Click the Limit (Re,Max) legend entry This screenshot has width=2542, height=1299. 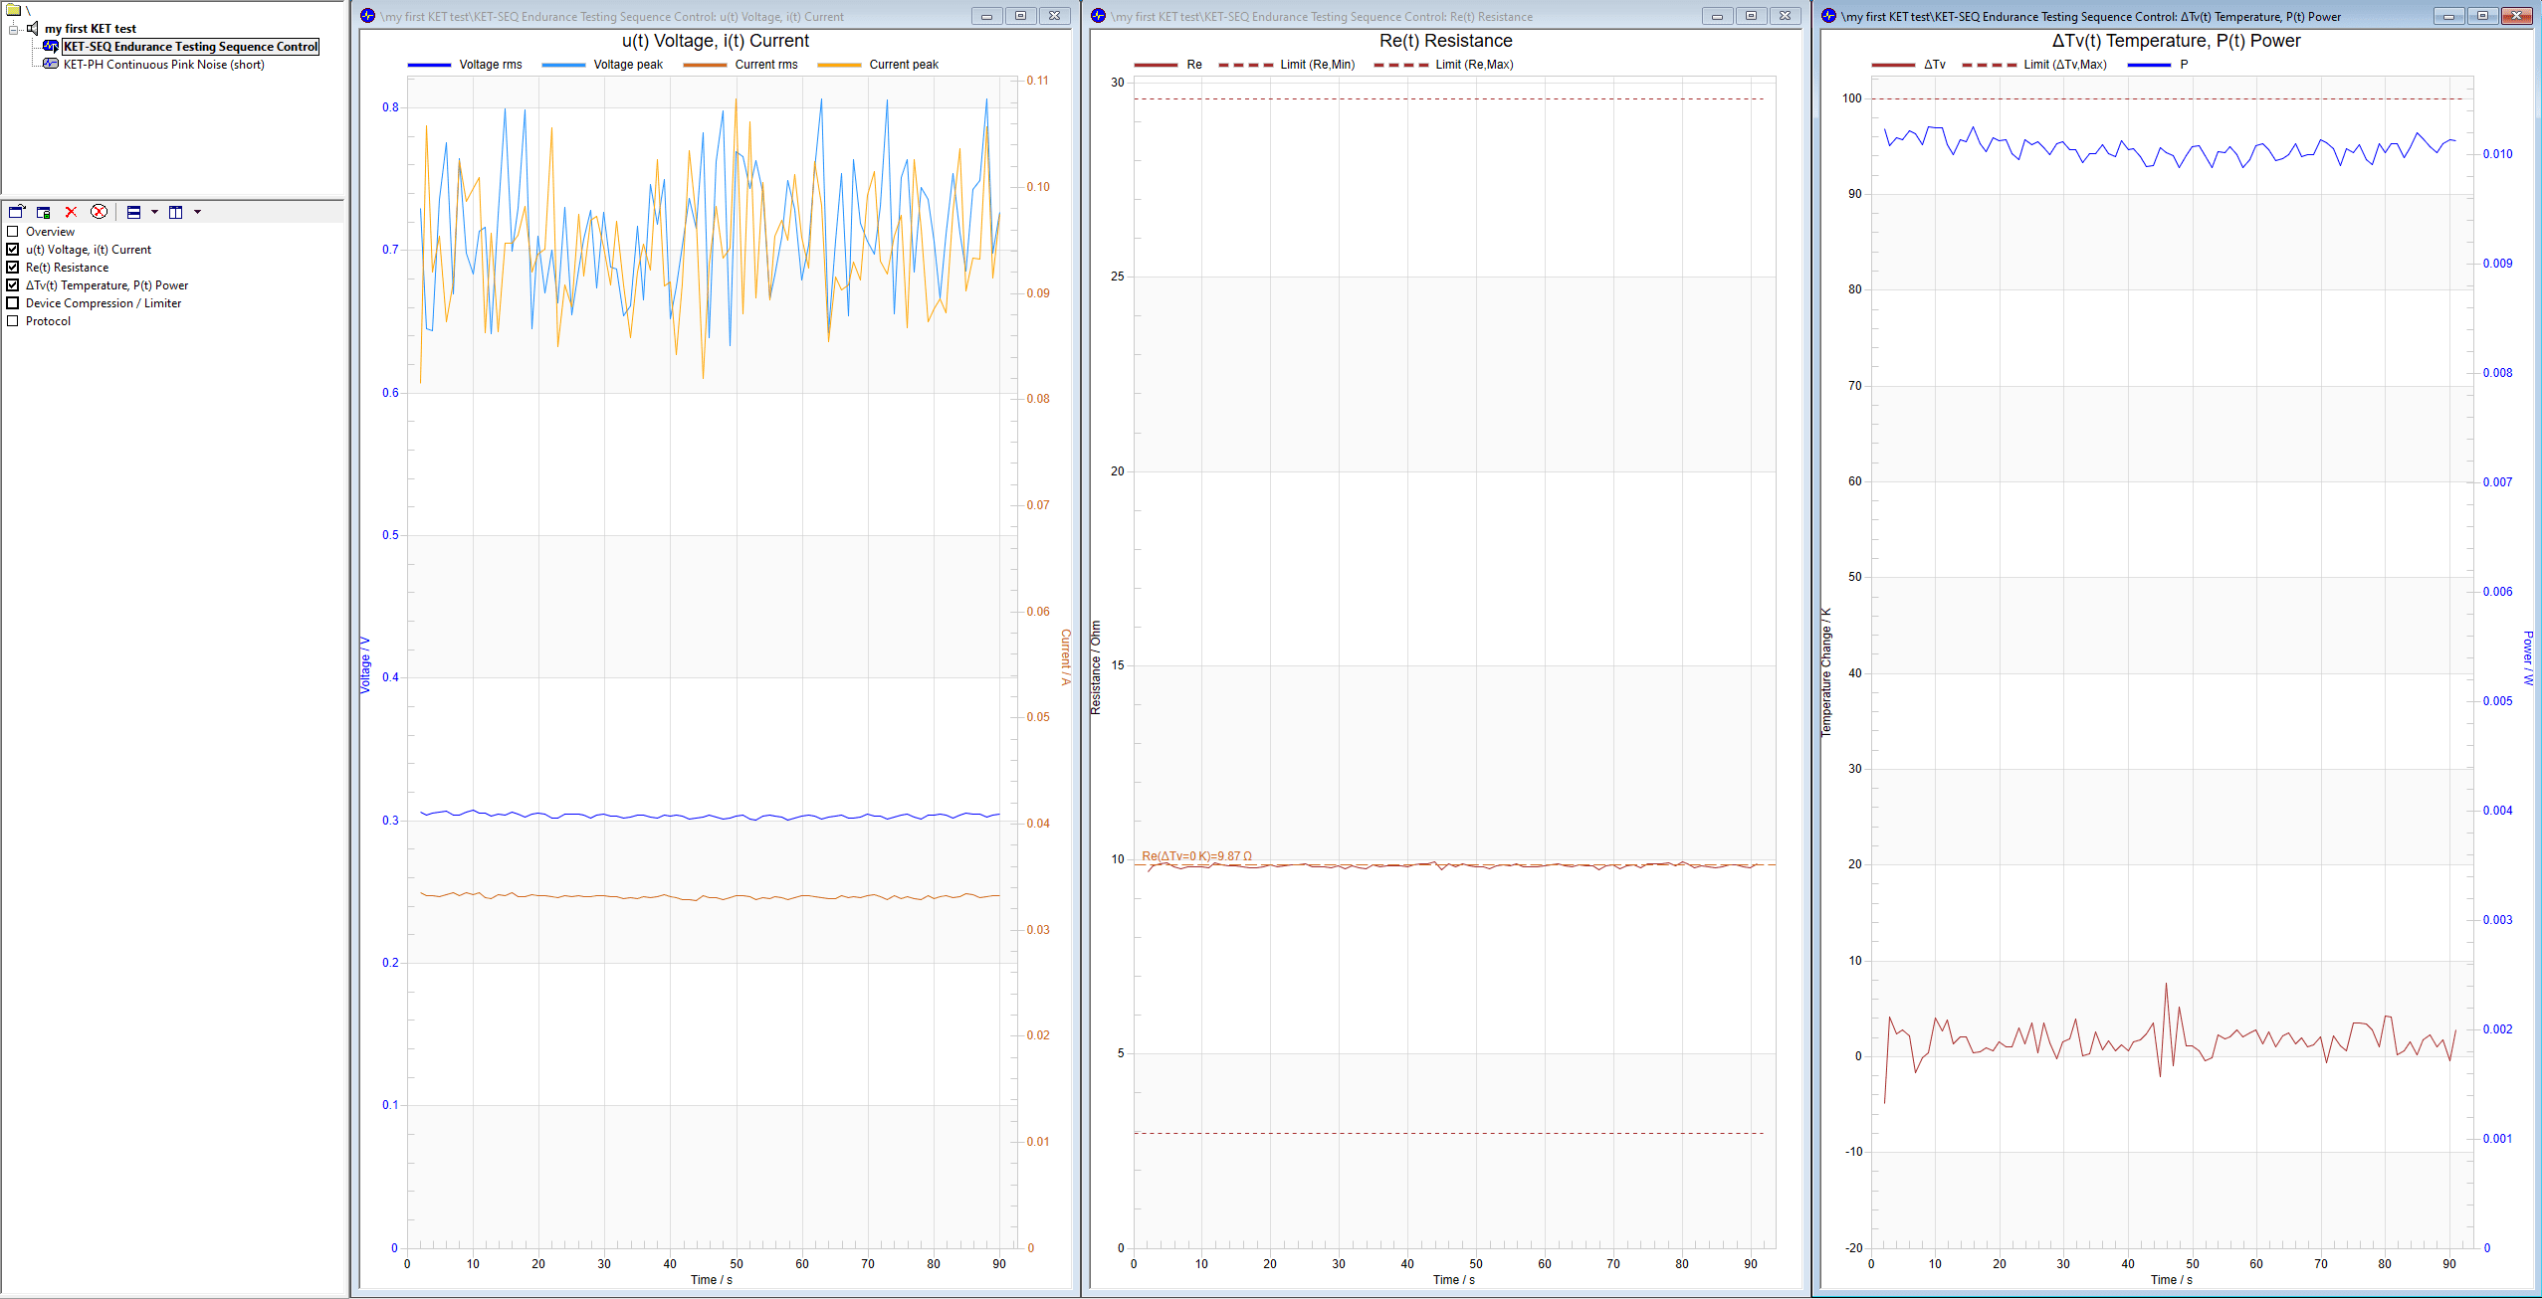[1443, 65]
